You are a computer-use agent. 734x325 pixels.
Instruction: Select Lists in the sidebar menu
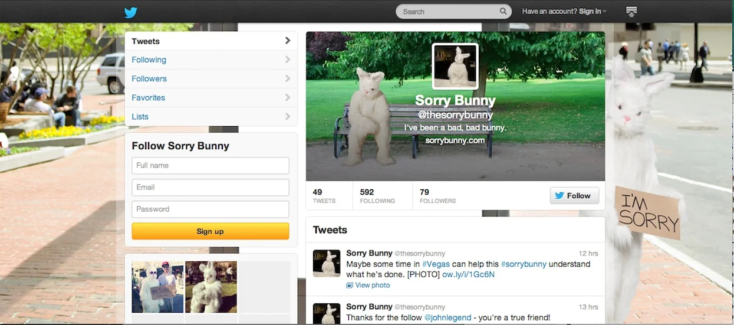[211, 116]
